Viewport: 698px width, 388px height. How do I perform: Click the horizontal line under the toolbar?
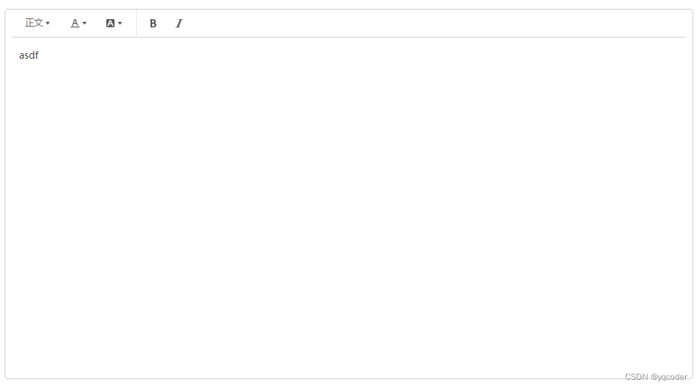coord(348,37)
